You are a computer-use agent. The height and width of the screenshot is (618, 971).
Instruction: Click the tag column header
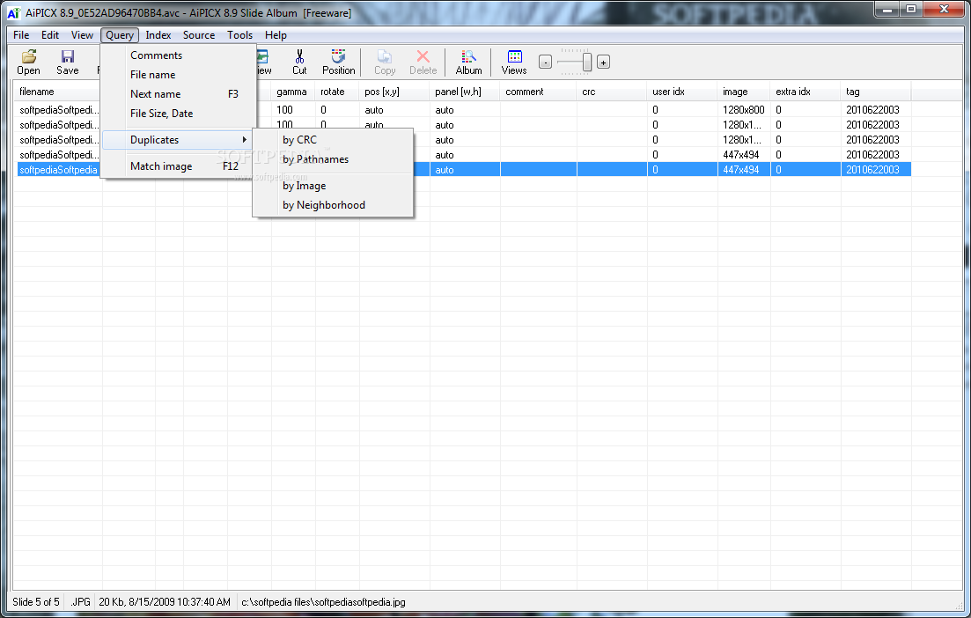(876, 92)
